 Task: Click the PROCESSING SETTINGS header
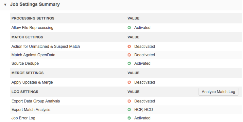[33, 18]
